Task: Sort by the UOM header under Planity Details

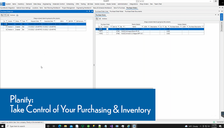Action: coord(146,27)
